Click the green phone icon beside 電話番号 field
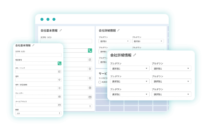Viewport: 204px width, 126px height. (60, 63)
